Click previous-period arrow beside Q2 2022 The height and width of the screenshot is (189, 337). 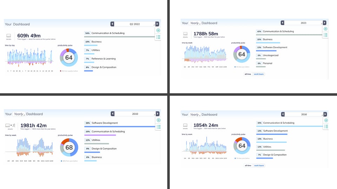click(x=112, y=24)
